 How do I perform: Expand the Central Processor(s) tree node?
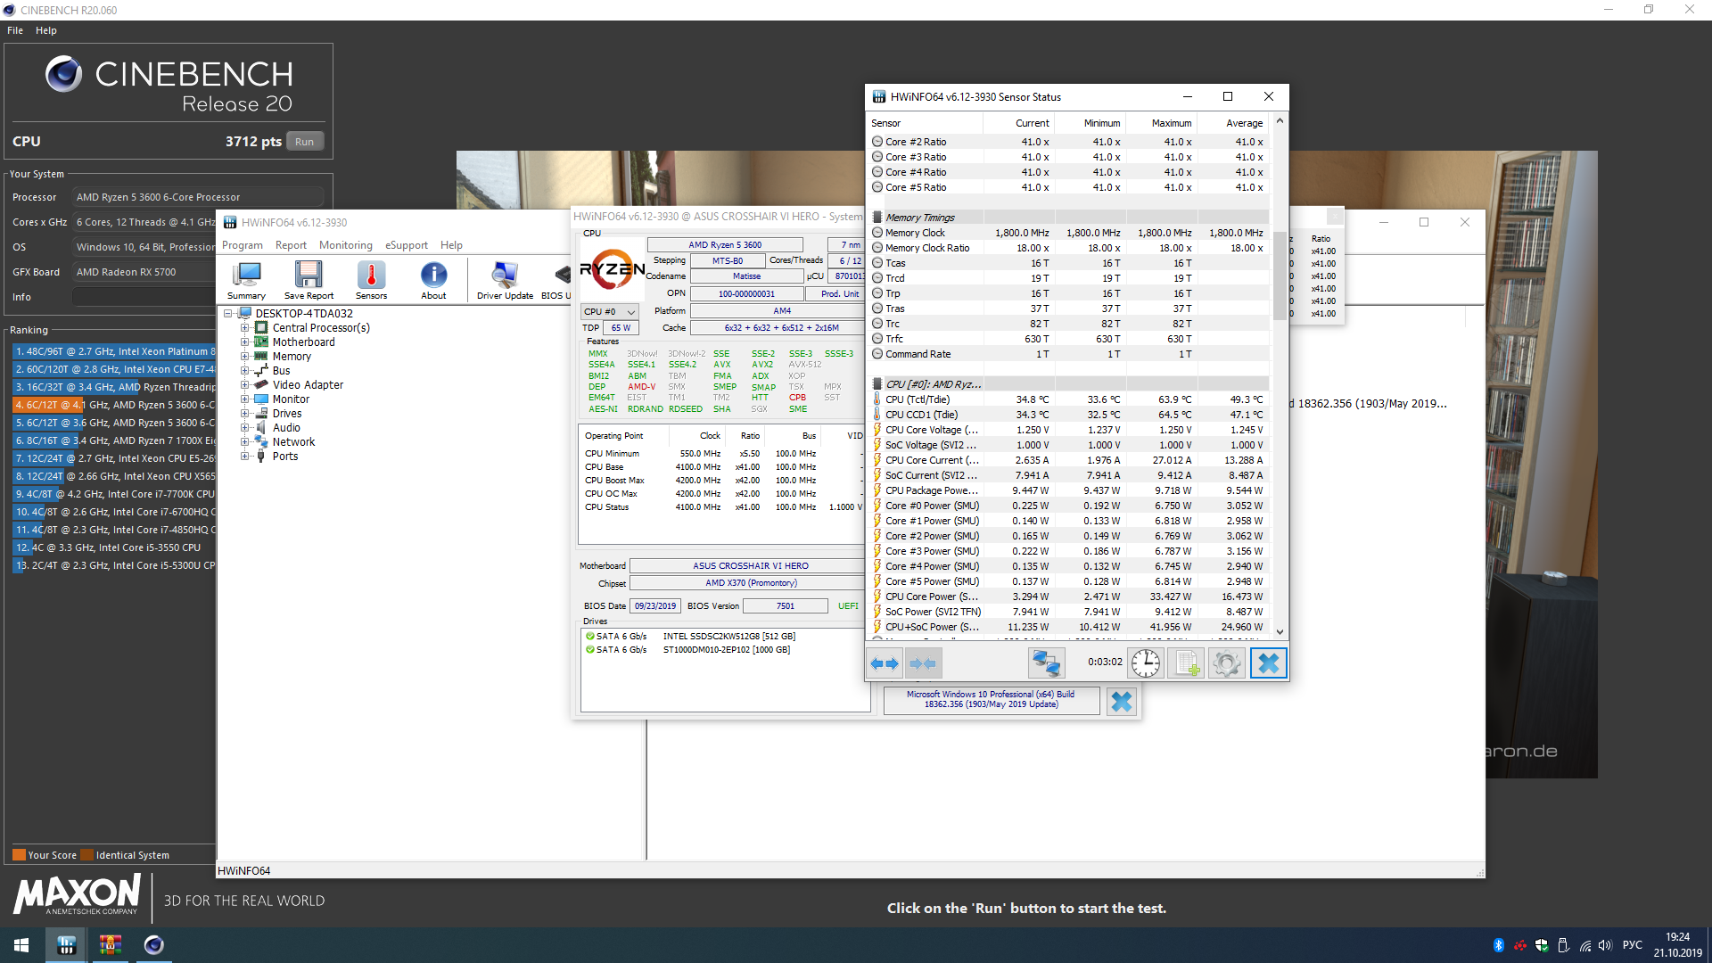point(244,328)
